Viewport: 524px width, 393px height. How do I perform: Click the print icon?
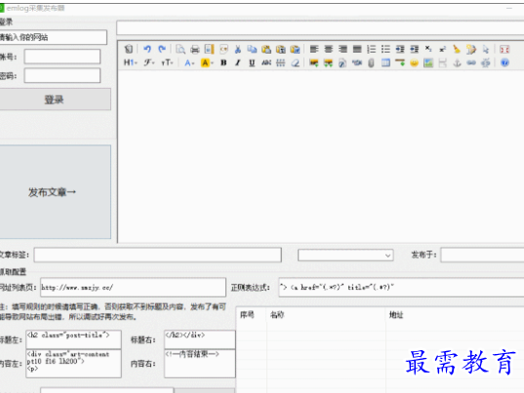195,49
